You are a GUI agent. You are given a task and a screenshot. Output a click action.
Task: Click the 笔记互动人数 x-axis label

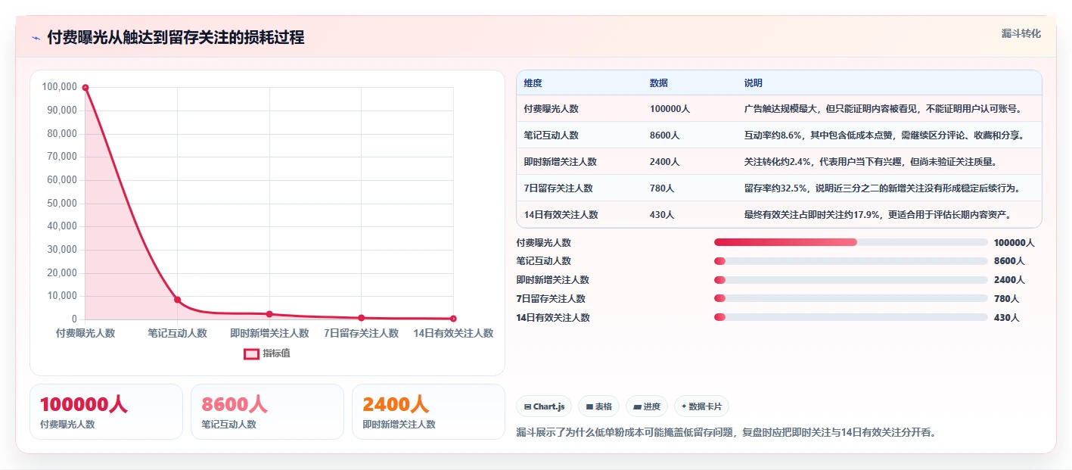click(177, 333)
